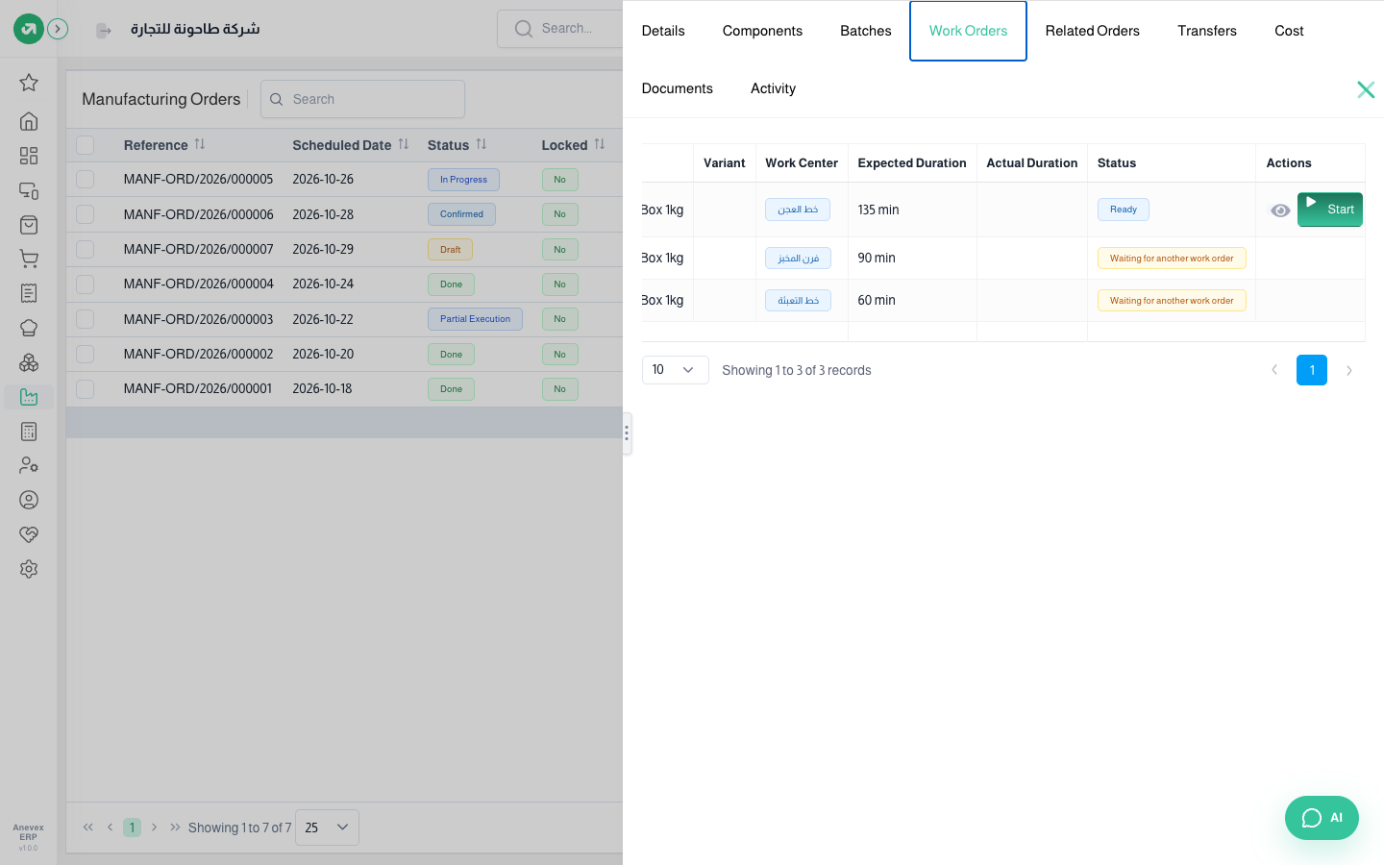Go to next page in Work Orders pagination
1384x865 pixels.
click(x=1349, y=370)
